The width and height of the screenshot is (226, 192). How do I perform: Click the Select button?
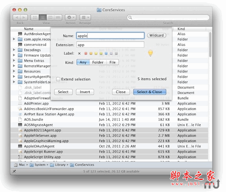pyautogui.click(x=63, y=92)
